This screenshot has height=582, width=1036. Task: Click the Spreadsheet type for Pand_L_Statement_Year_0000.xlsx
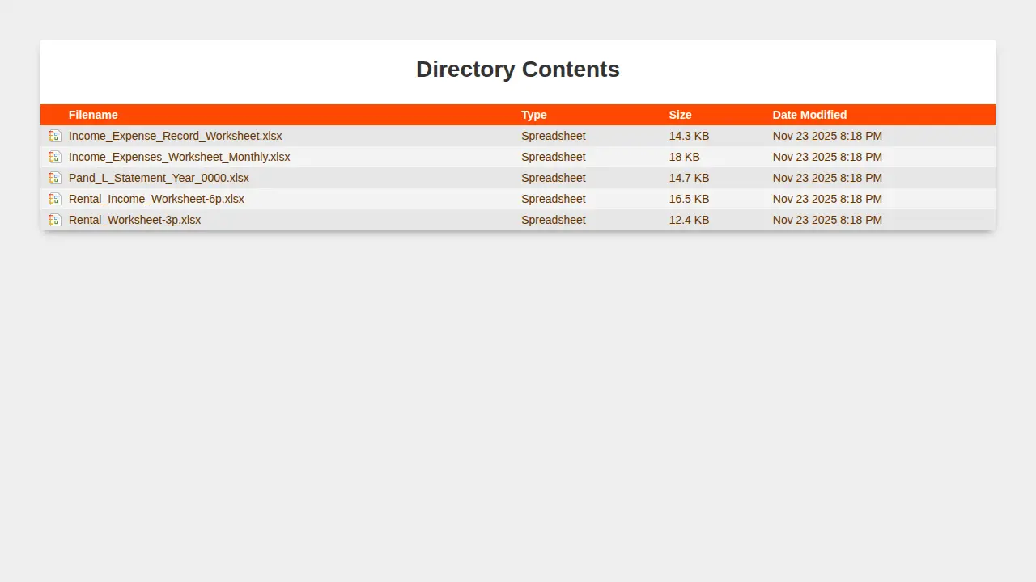click(x=554, y=178)
